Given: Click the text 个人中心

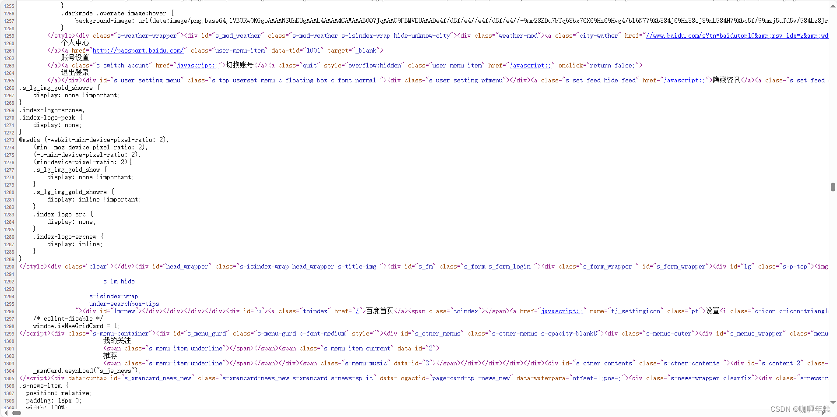Looking at the screenshot, I should 75,43.
